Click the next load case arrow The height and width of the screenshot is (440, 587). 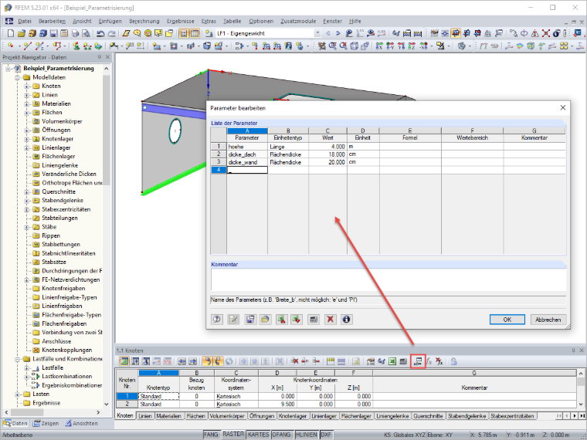(338, 33)
